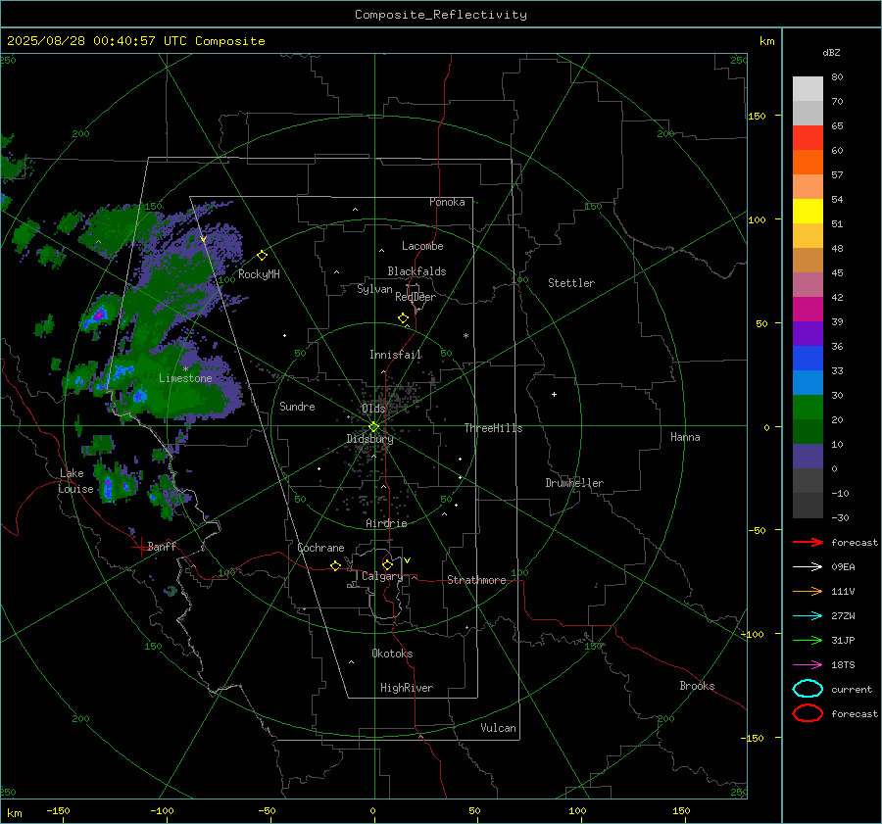Click the Lake Louise label
882x824 pixels.
pyautogui.click(x=75, y=481)
